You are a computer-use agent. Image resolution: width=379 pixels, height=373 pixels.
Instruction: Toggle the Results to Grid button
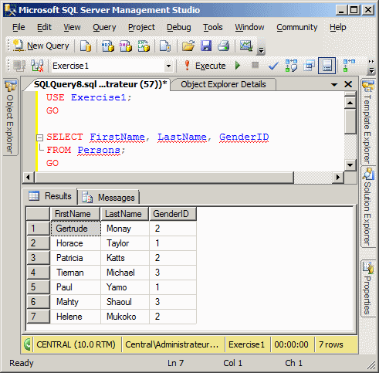(327, 66)
